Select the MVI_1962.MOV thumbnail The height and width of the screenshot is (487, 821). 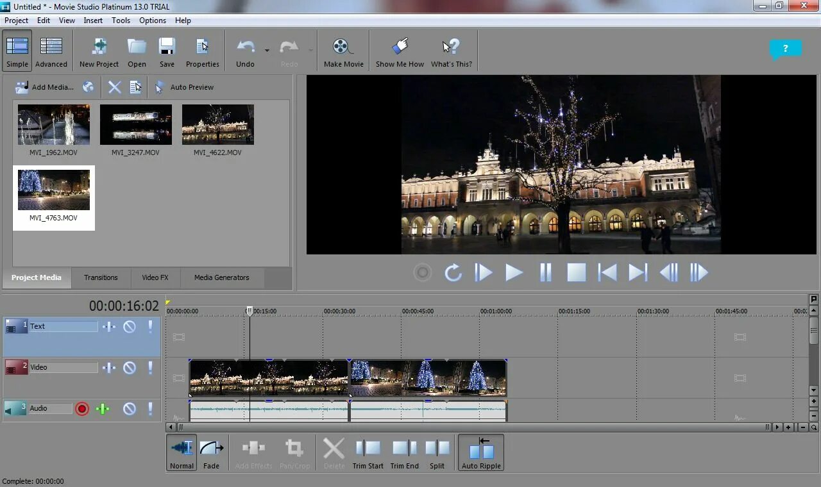pos(54,131)
